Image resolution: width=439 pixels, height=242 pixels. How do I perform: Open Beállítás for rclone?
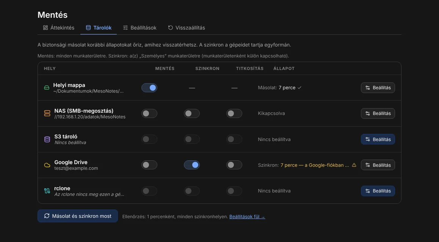(x=378, y=191)
